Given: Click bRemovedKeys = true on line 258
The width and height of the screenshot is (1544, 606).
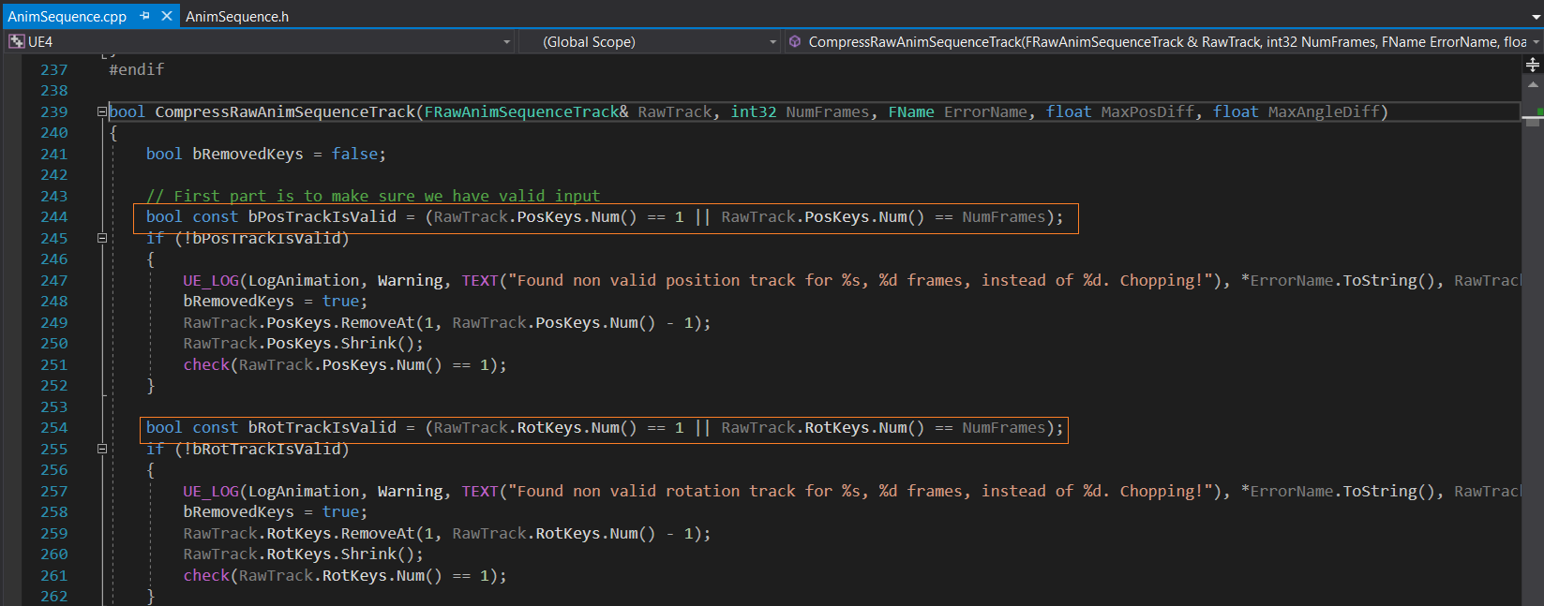Looking at the screenshot, I should click(275, 511).
